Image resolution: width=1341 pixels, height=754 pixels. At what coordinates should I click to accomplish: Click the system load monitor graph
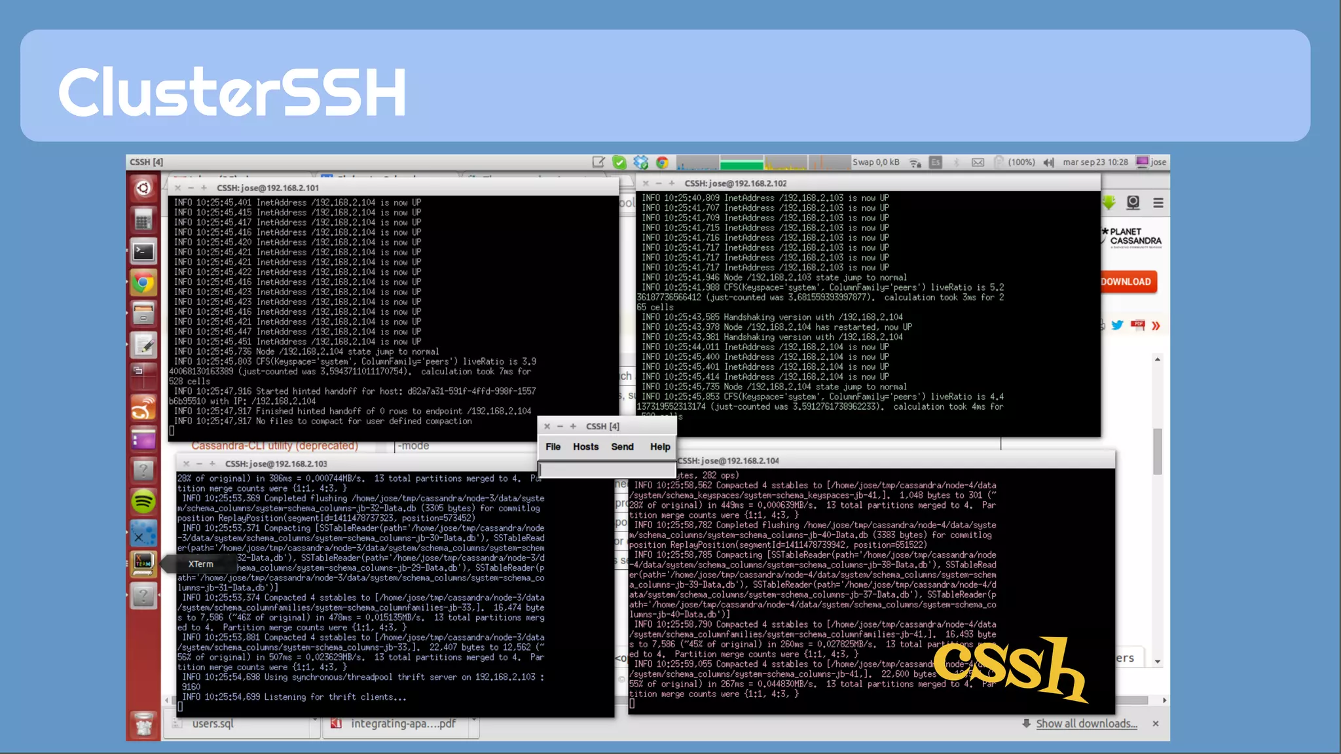[x=763, y=162]
